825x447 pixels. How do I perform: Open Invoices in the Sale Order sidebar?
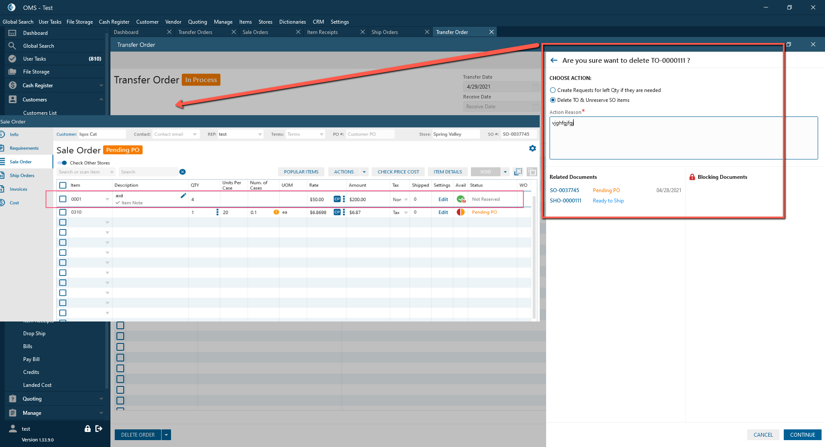18,189
